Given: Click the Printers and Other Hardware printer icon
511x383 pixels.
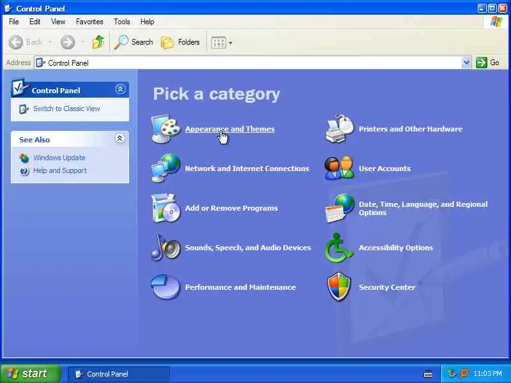Looking at the screenshot, I should point(339,129).
